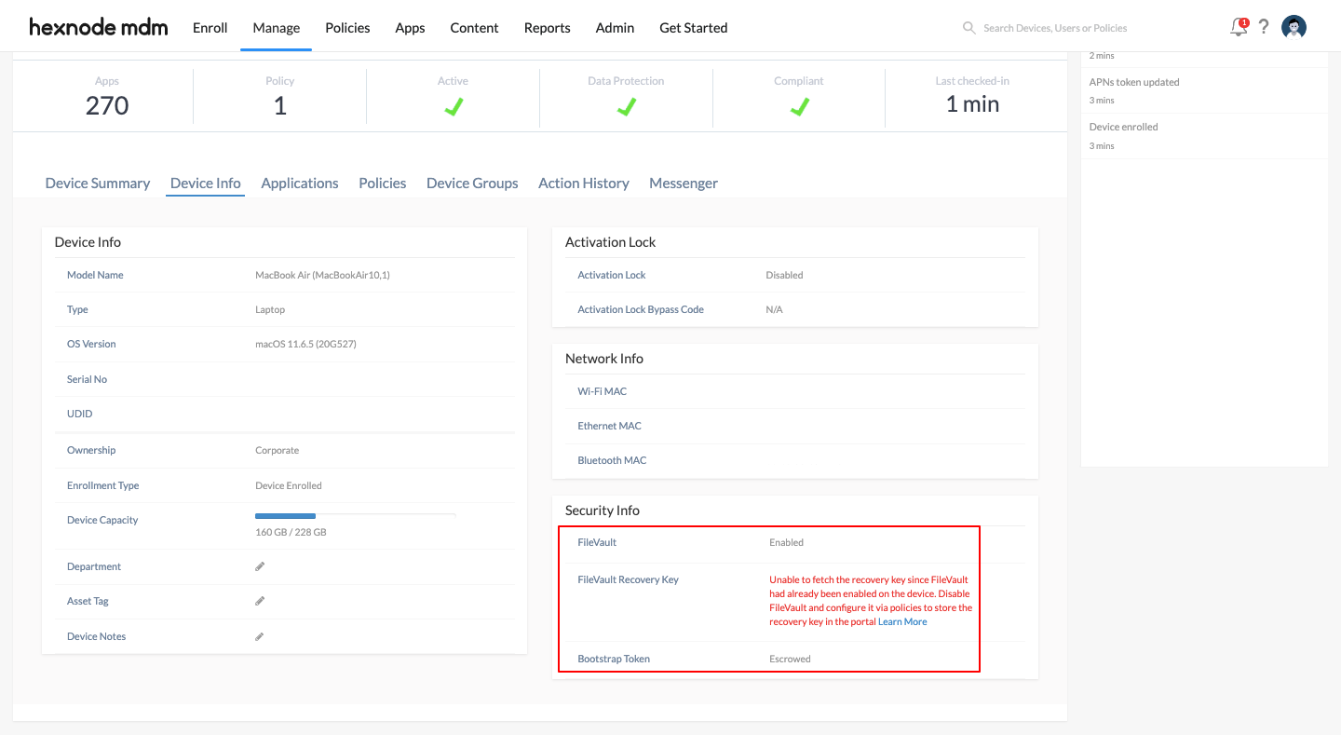Click the Bluetooth MAC label

(612, 460)
